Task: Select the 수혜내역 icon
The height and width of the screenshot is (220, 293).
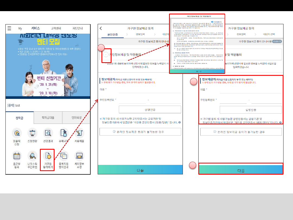Action: (x=63, y=133)
